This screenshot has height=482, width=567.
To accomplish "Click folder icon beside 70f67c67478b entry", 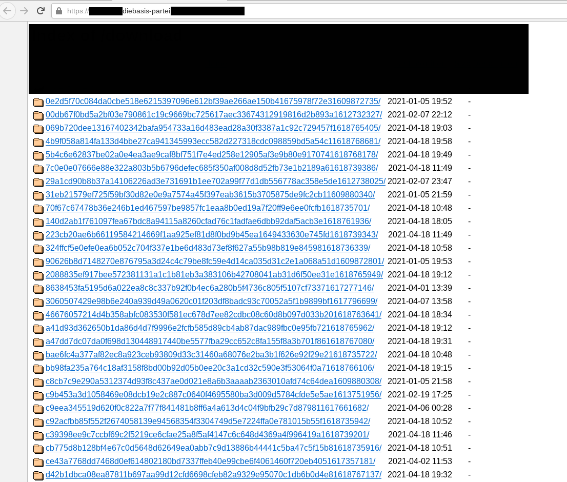I will [38, 209].
